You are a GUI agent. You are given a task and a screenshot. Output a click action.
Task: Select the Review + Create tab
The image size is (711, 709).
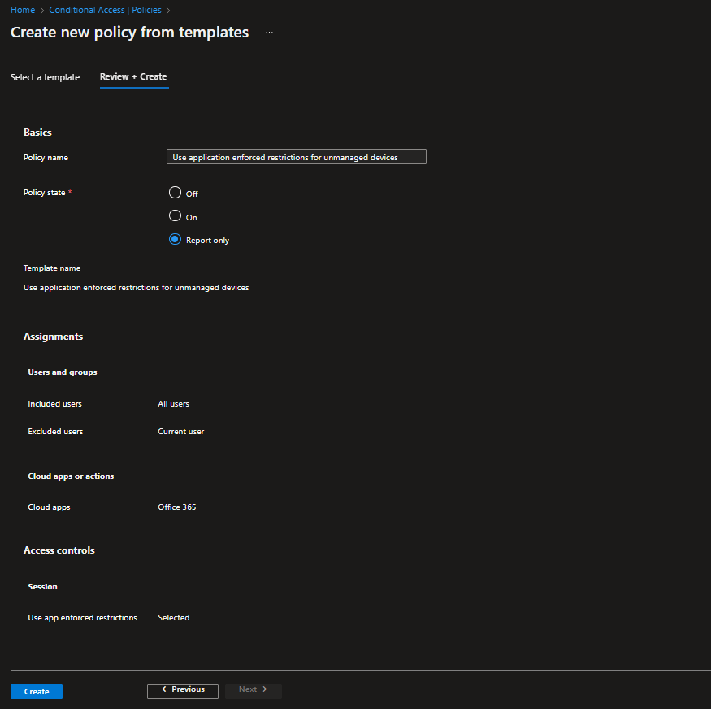[133, 76]
